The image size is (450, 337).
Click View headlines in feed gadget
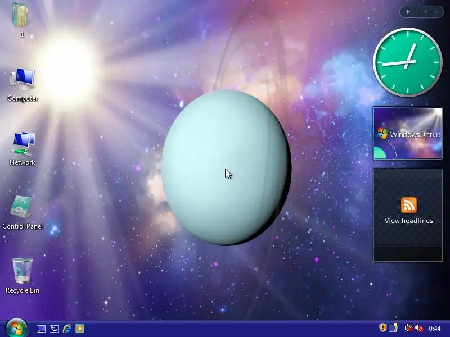tap(409, 221)
